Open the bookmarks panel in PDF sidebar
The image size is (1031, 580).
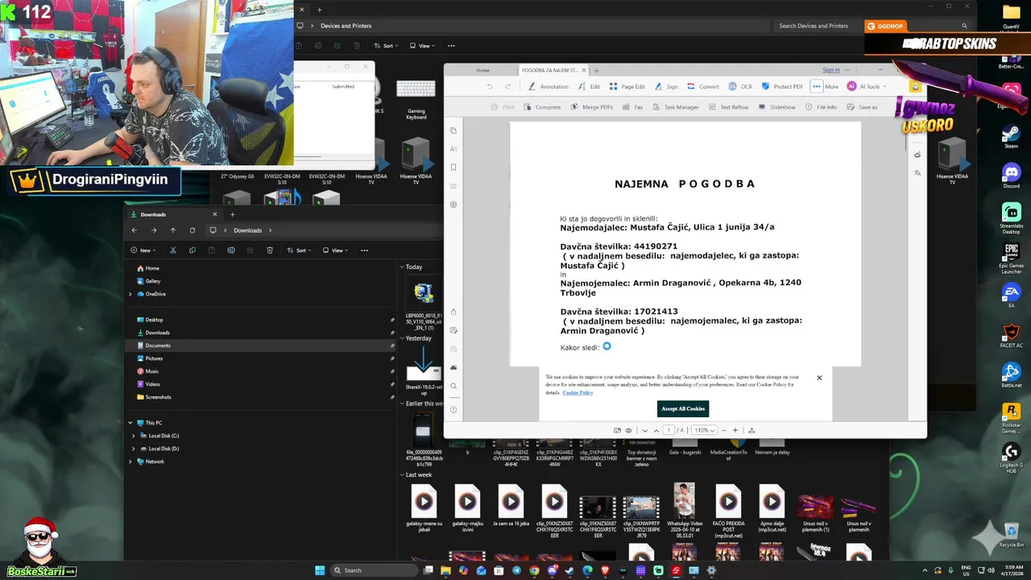click(453, 168)
